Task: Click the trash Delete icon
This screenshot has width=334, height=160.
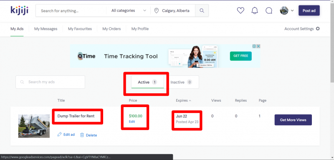Action: coord(82,135)
